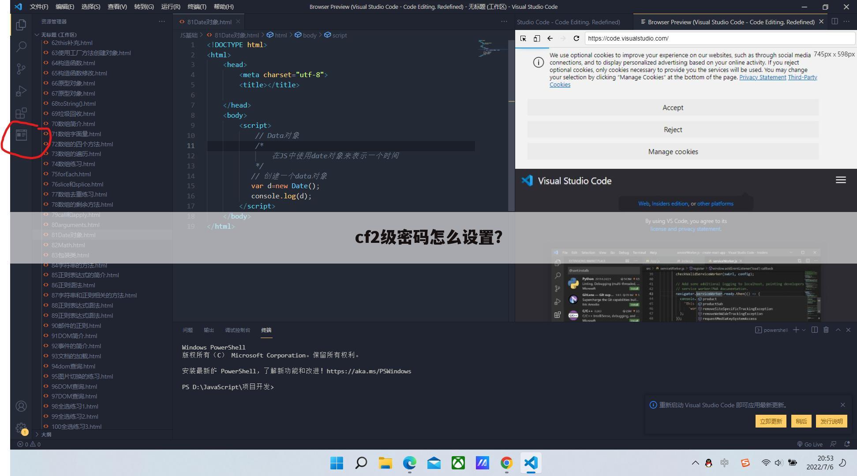Show hidden system tray icons
The height and width of the screenshot is (476, 857).
coord(695,463)
